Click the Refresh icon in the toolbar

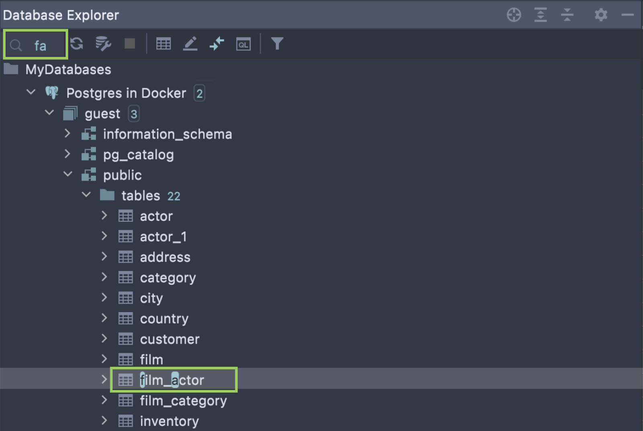coord(76,43)
